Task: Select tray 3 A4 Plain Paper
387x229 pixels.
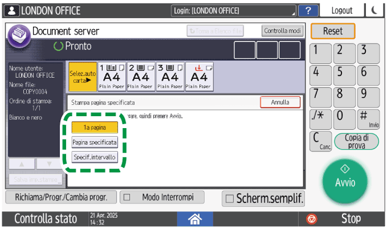Action: tap(170, 77)
